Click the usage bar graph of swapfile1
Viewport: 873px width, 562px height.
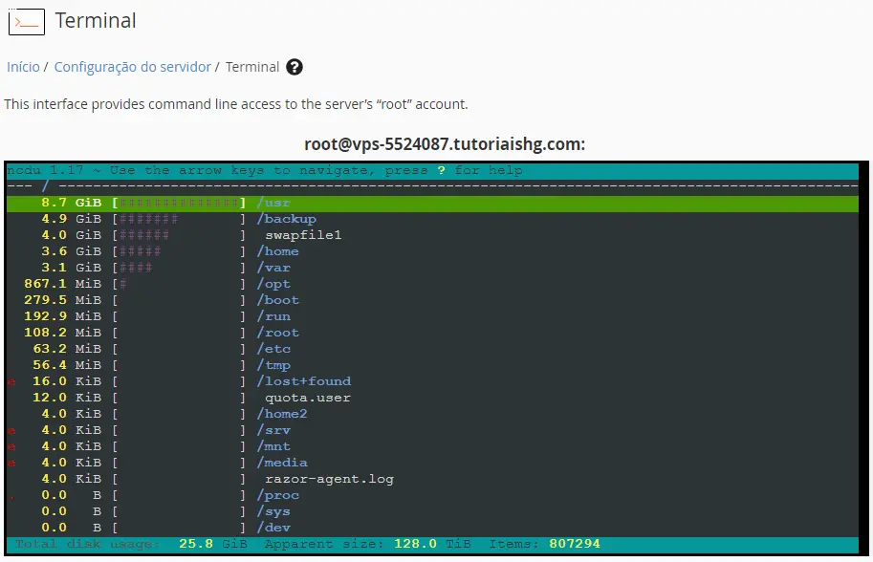[179, 235]
